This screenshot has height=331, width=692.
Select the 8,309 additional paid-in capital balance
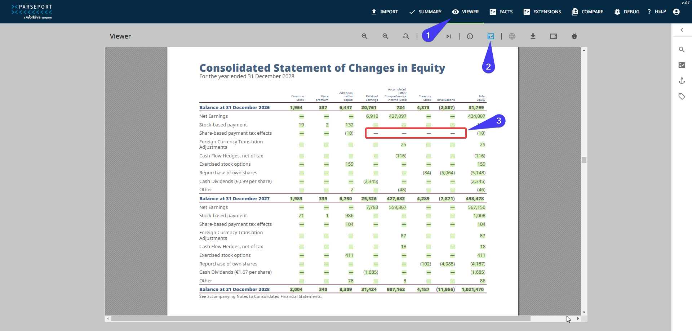346,290
